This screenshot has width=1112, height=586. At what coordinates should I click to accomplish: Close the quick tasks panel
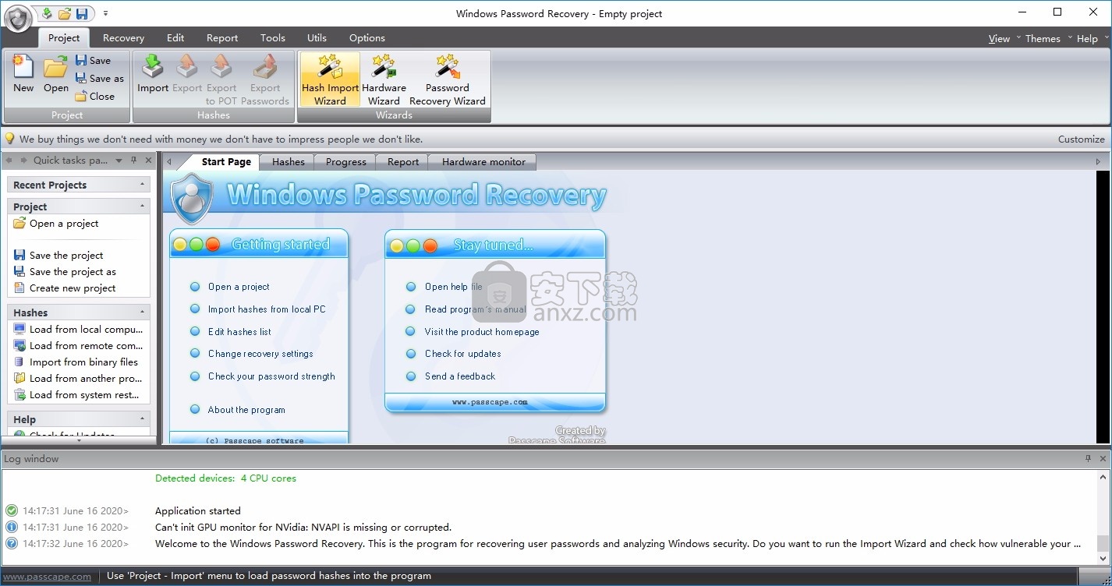pos(147,160)
